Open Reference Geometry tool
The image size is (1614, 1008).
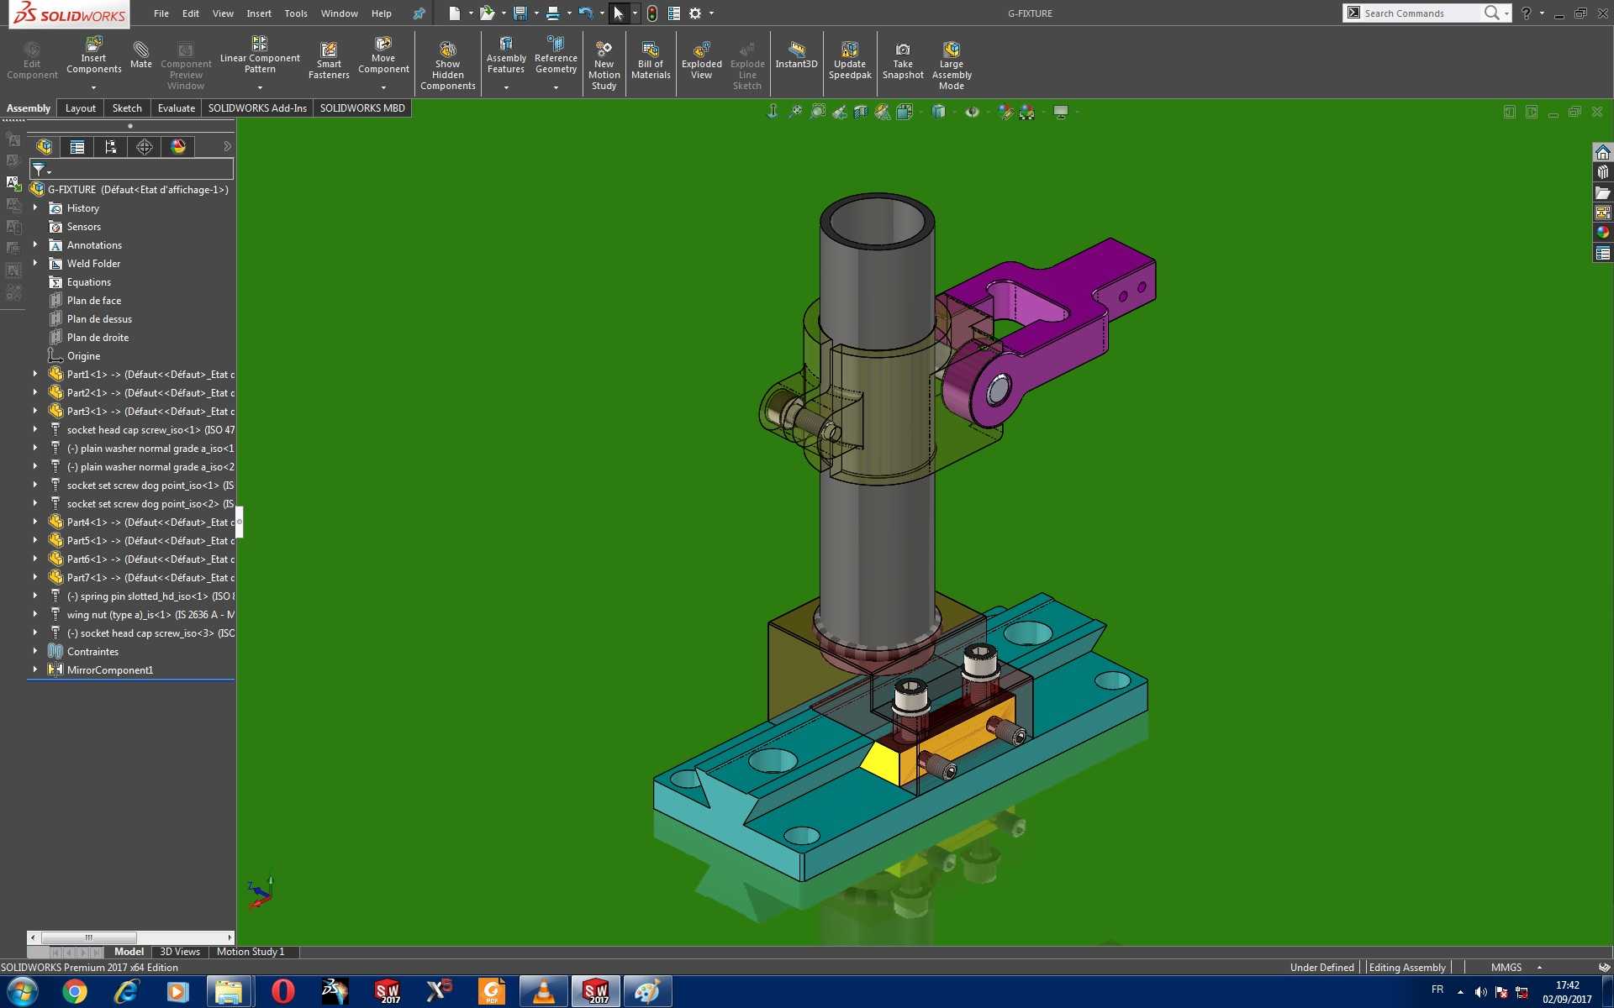[556, 56]
